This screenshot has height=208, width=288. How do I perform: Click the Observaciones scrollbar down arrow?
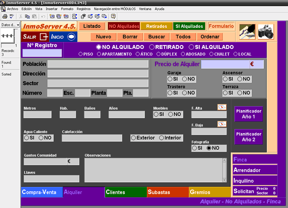click(x=224, y=180)
